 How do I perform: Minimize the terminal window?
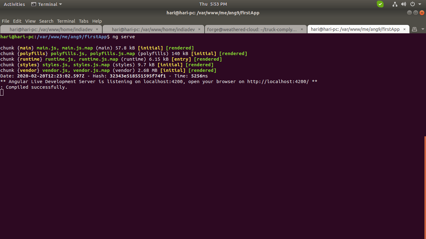pyautogui.click(x=409, y=13)
